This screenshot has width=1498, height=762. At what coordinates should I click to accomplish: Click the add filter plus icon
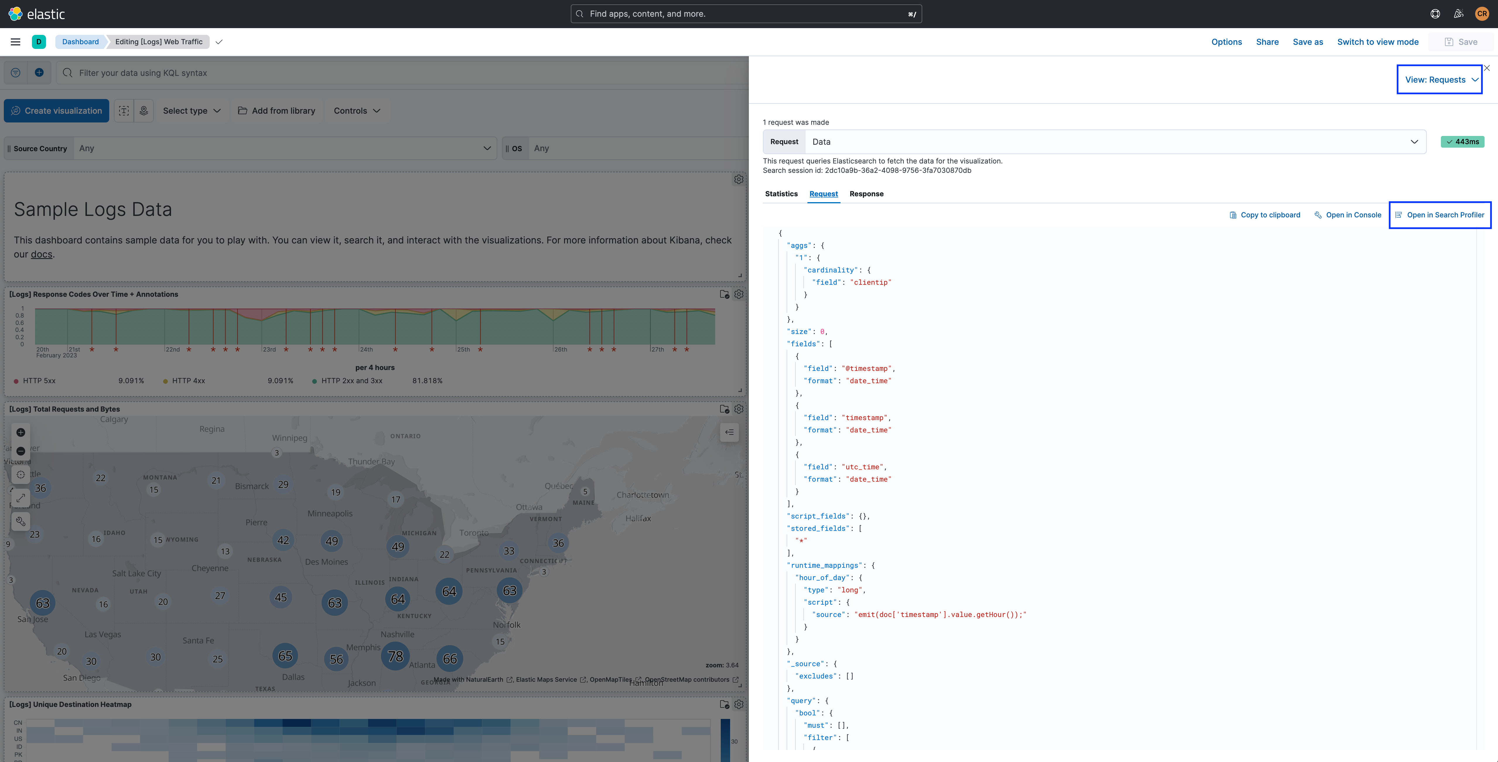pyautogui.click(x=39, y=73)
